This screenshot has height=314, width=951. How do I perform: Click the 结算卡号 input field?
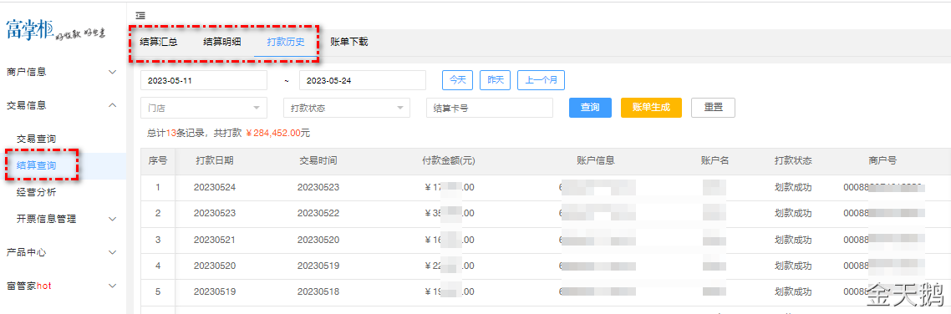click(x=490, y=108)
